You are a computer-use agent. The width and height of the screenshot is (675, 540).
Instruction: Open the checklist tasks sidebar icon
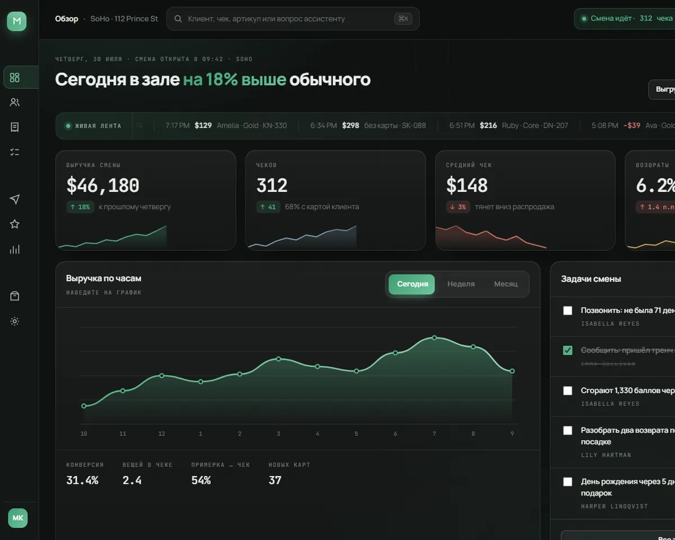click(x=15, y=152)
